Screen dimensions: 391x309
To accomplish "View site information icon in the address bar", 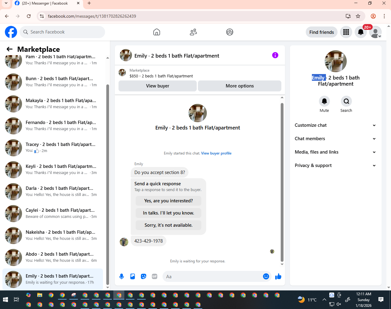I will point(42,16).
